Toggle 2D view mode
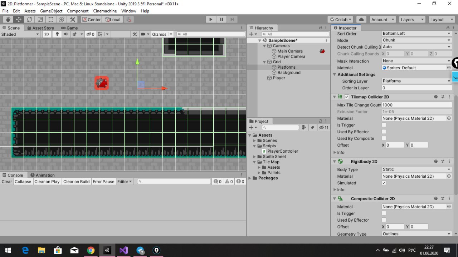458x257 pixels. tap(47, 34)
